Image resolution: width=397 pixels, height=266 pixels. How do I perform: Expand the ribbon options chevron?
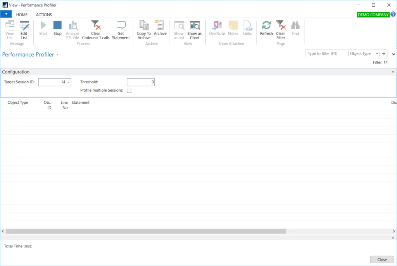pyautogui.click(x=394, y=54)
